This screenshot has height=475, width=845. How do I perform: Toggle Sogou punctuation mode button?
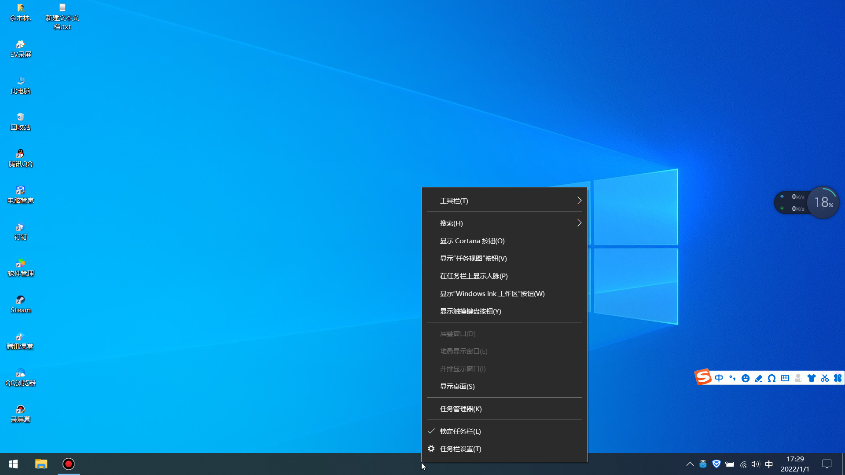coord(732,378)
